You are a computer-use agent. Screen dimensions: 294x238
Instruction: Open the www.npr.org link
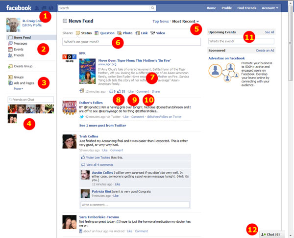(x=107, y=64)
